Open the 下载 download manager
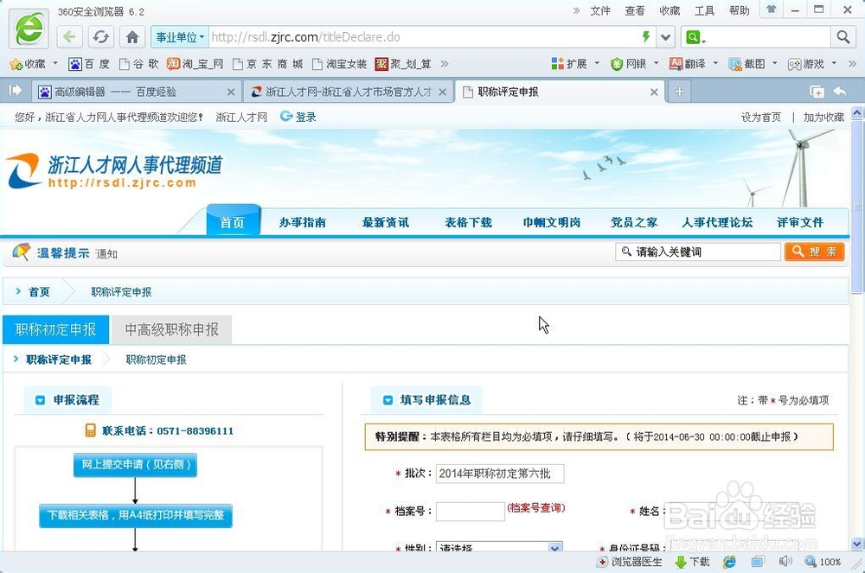Image resolution: width=865 pixels, height=573 pixels. (x=692, y=562)
